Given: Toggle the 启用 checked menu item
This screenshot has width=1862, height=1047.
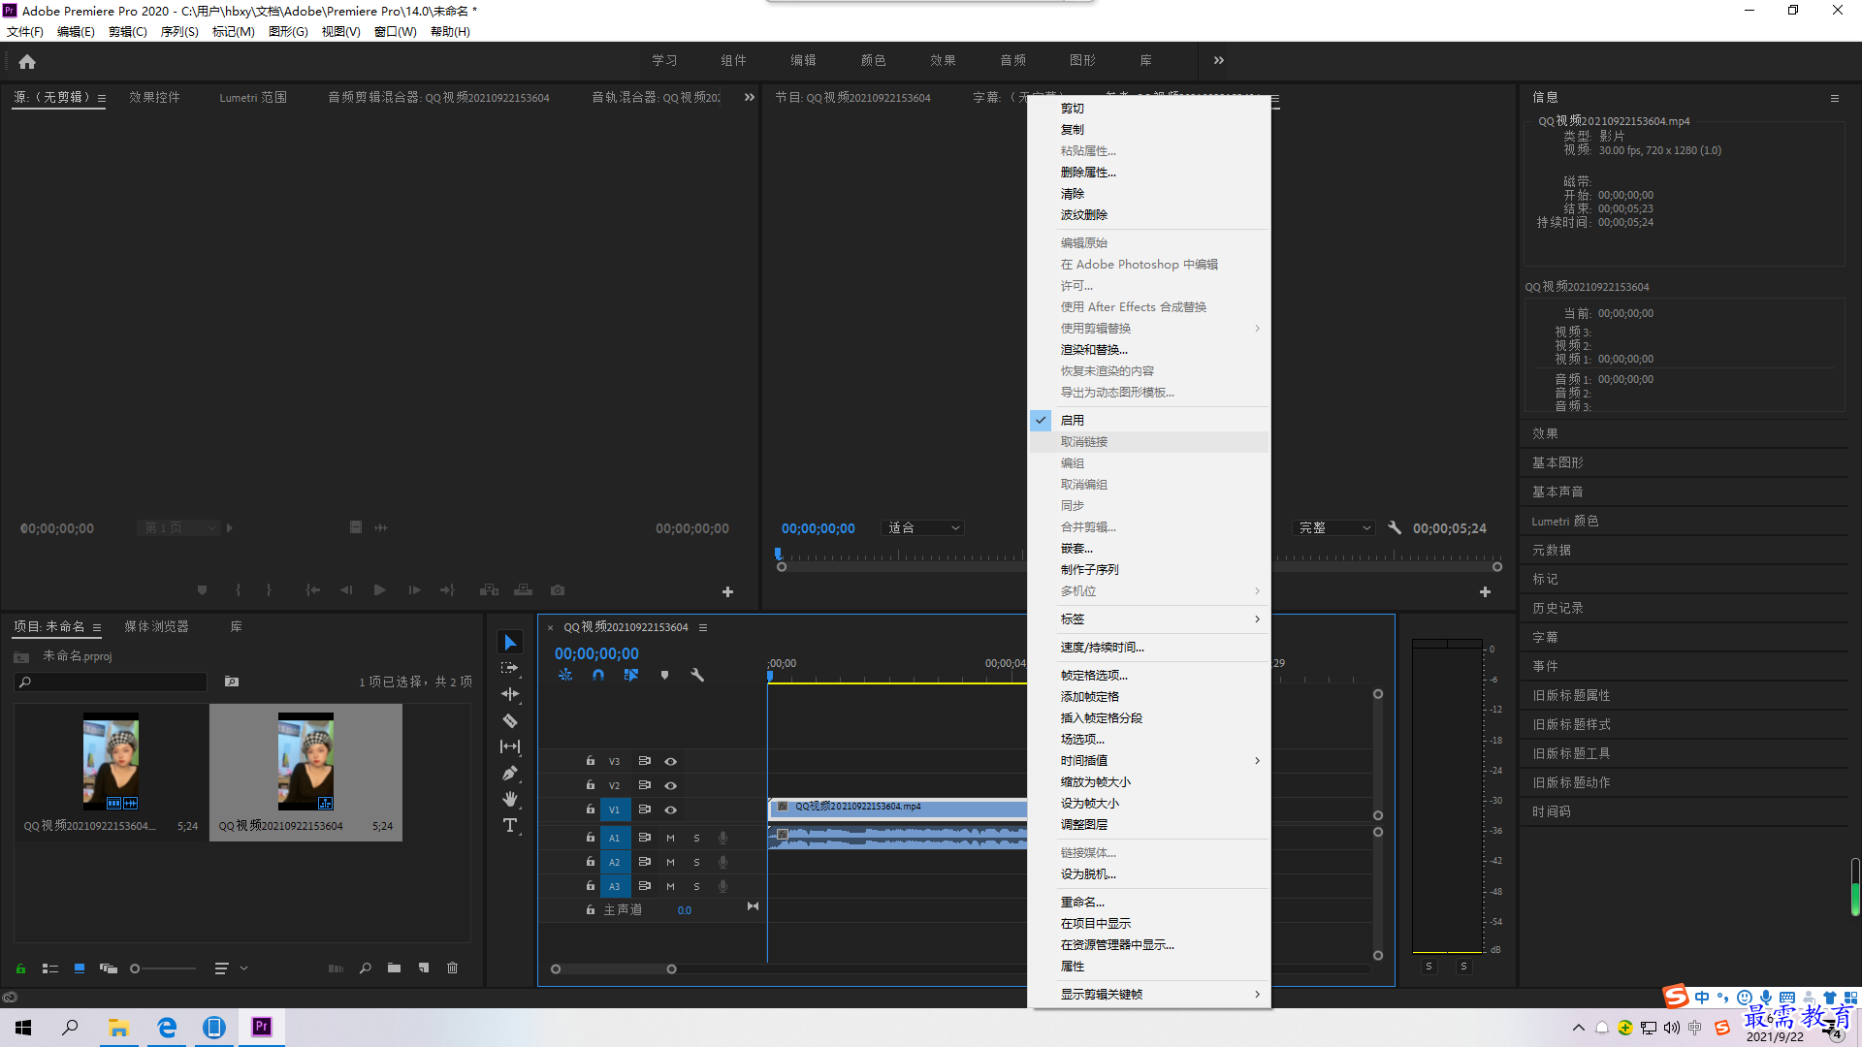Looking at the screenshot, I should click(1150, 420).
